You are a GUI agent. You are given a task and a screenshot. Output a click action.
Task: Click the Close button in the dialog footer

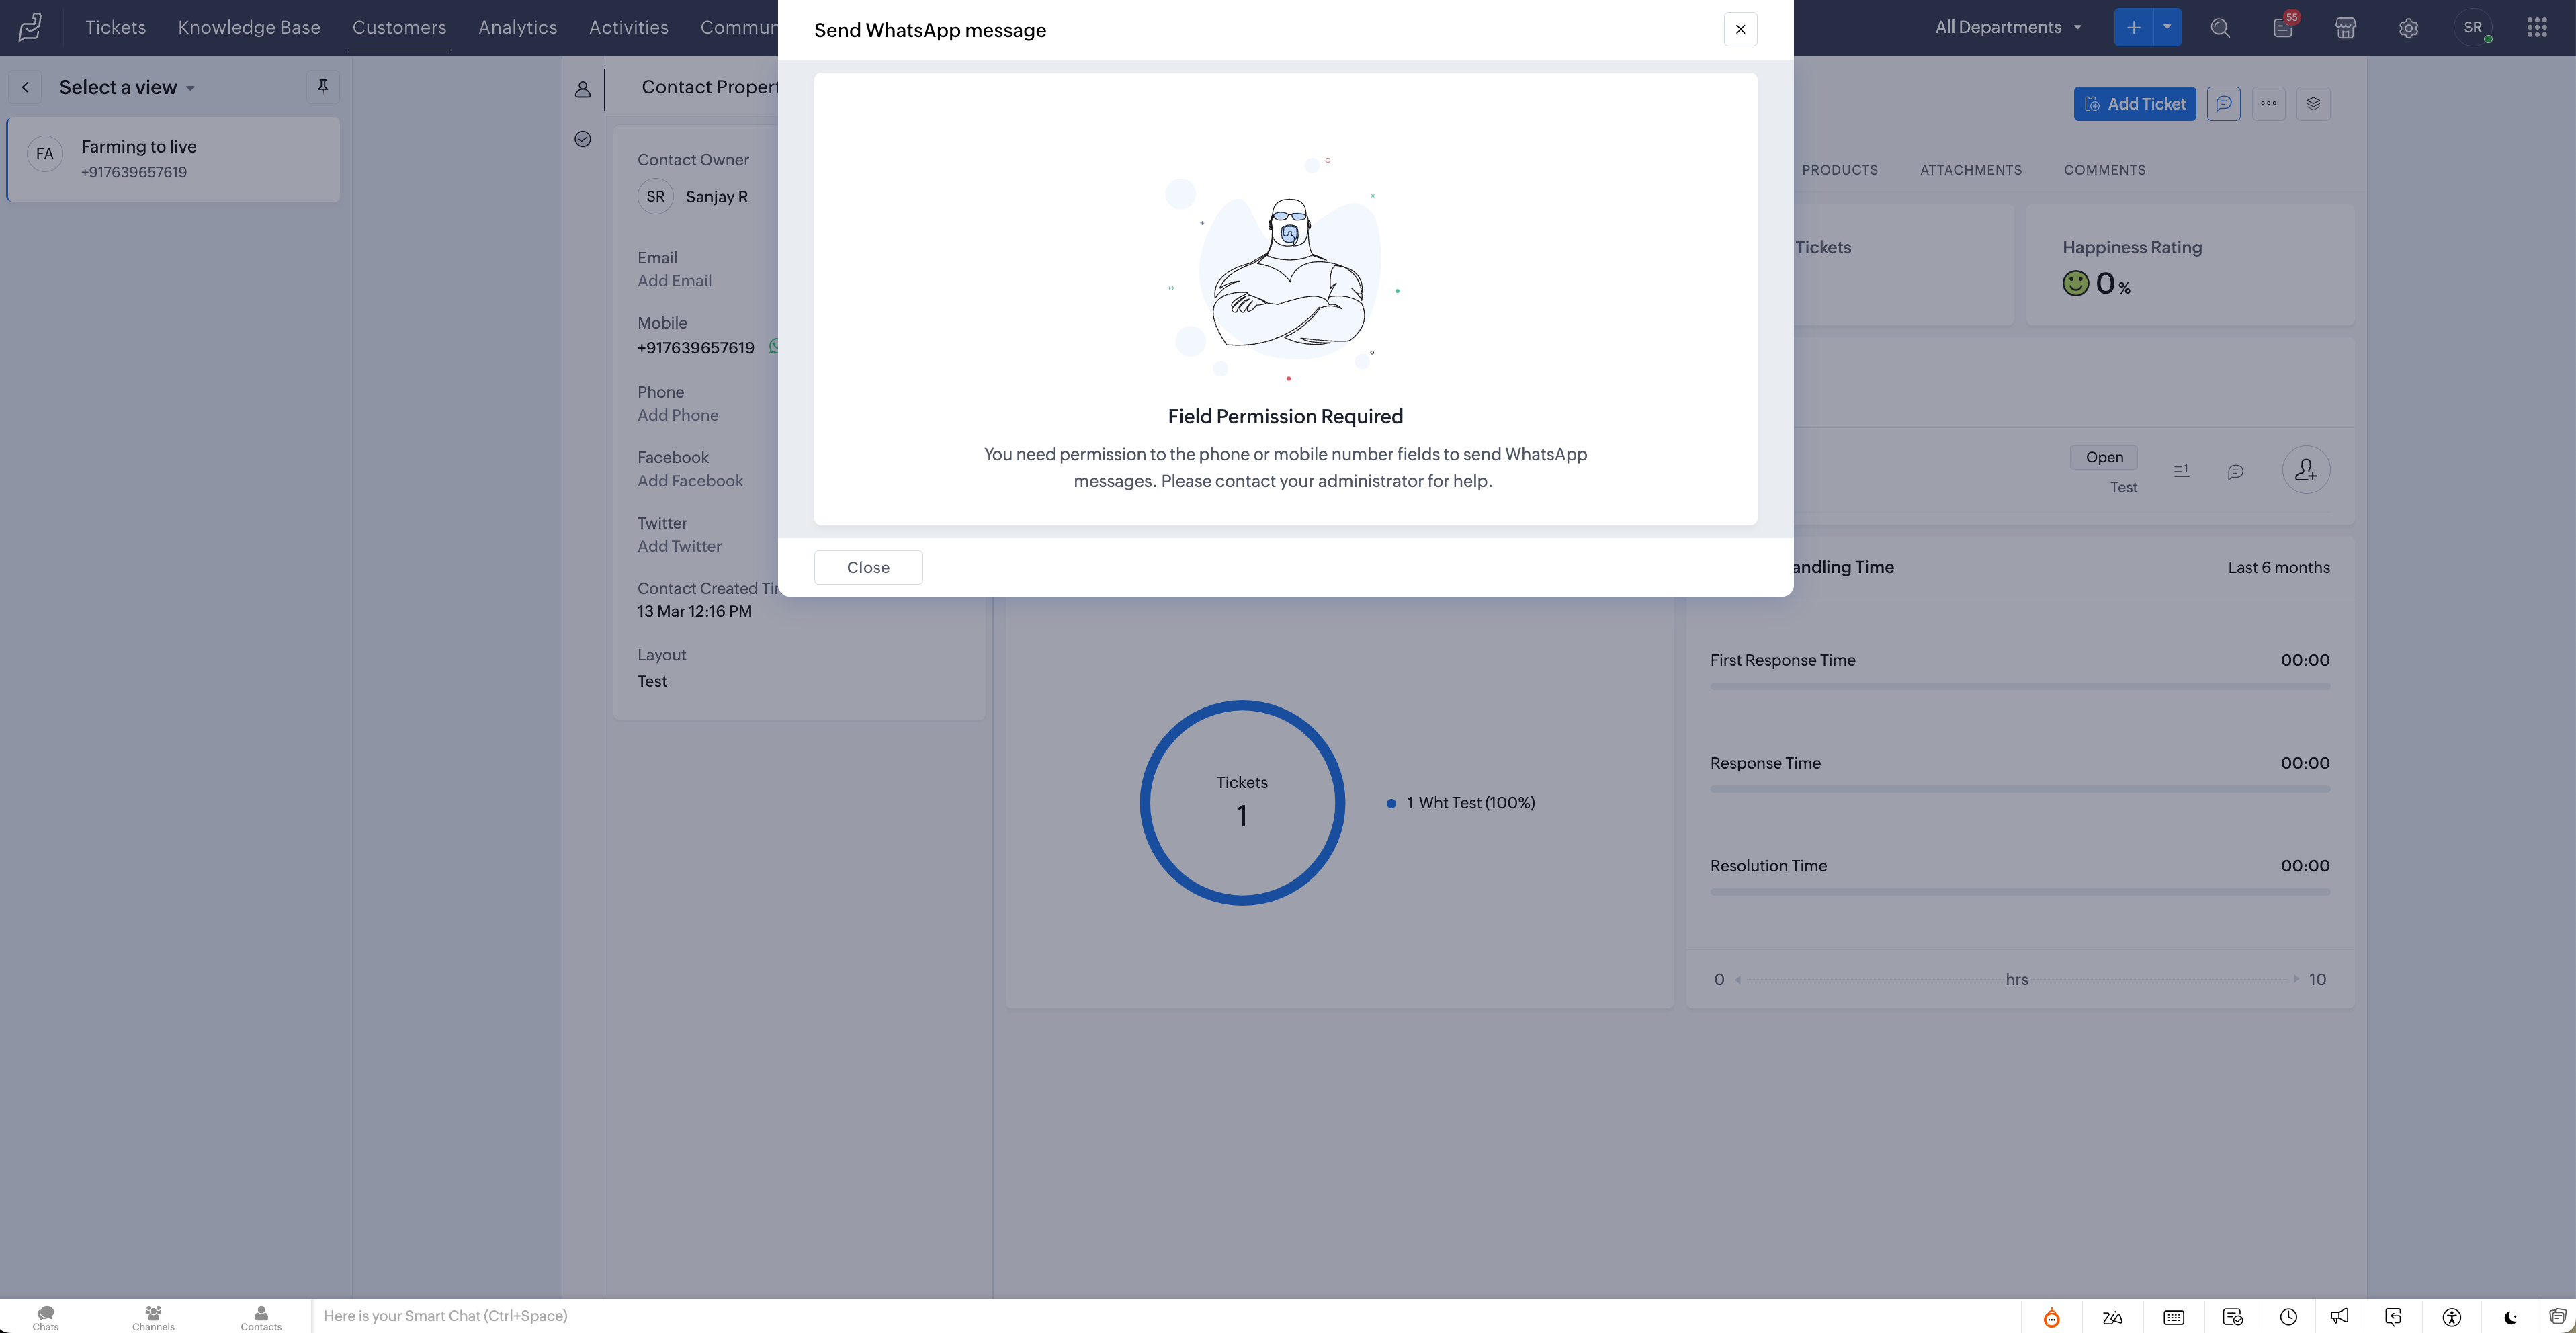pos(868,567)
